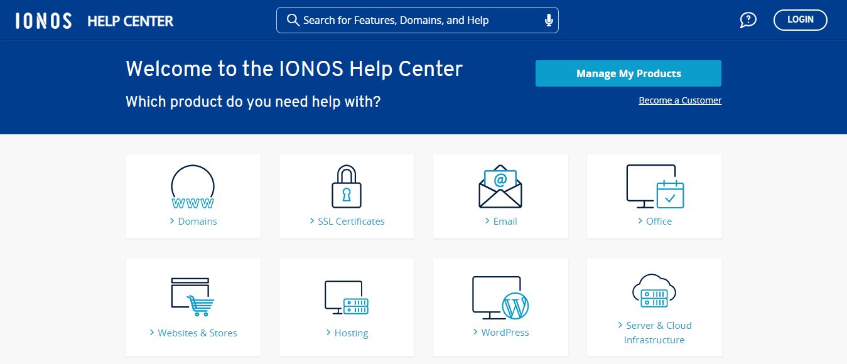This screenshot has width=847, height=364.
Task: Click the IONOS logo
Action: coord(44,21)
